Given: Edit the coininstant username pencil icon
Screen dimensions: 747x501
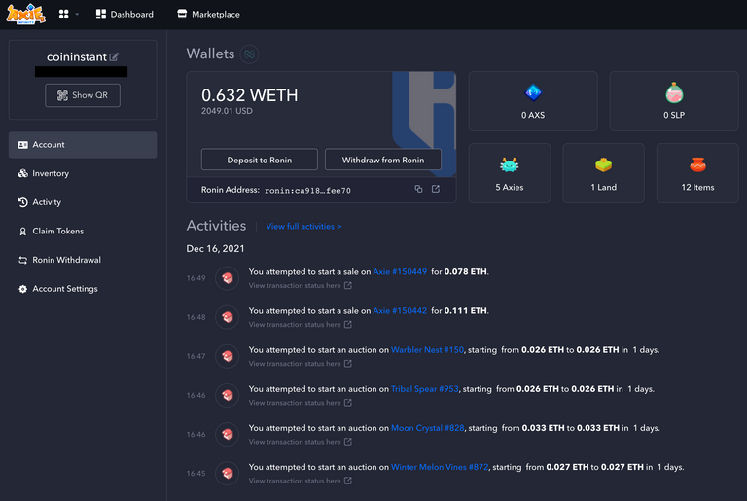Looking at the screenshot, I should [114, 57].
